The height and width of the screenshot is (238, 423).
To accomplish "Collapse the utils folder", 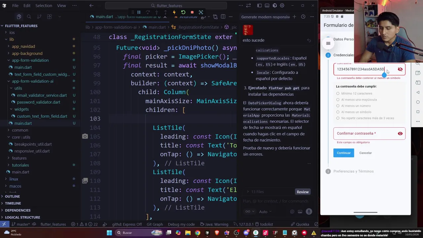I will pyautogui.click(x=18, y=88).
